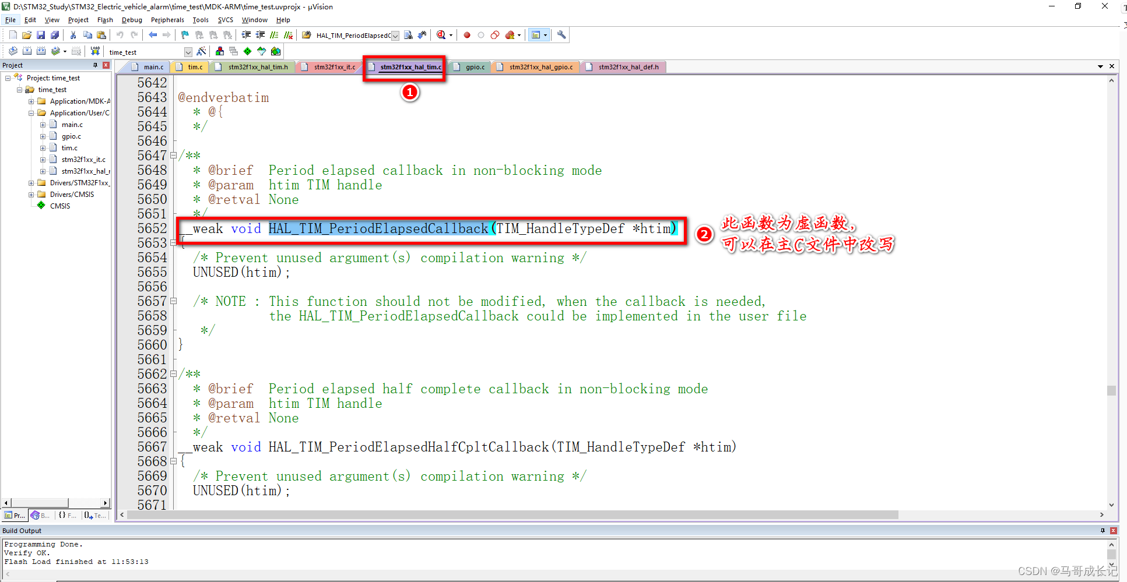Click the Project panel horizontal scrollbar
This screenshot has height=582, width=1127.
[x=41, y=503]
